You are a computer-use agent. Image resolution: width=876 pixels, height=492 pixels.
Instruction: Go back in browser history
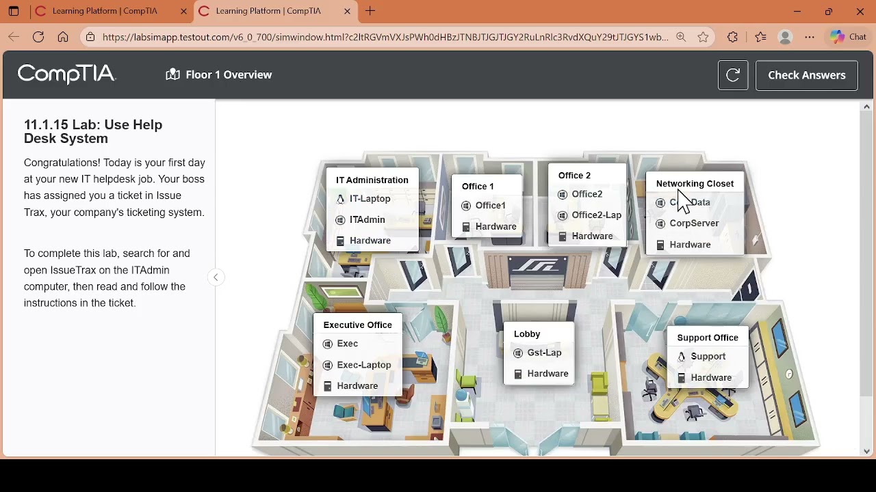(14, 38)
